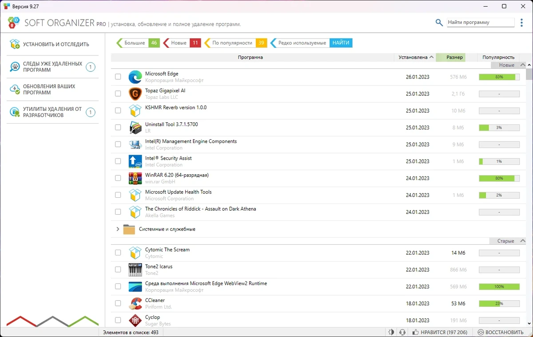Select the По популярности filter tab
This screenshot has width=533, height=337.
coord(236,43)
